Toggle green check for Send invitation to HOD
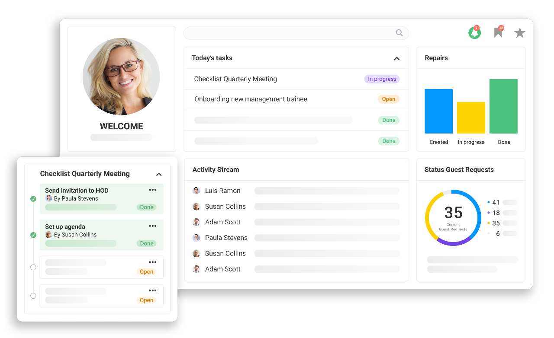 coord(33,199)
